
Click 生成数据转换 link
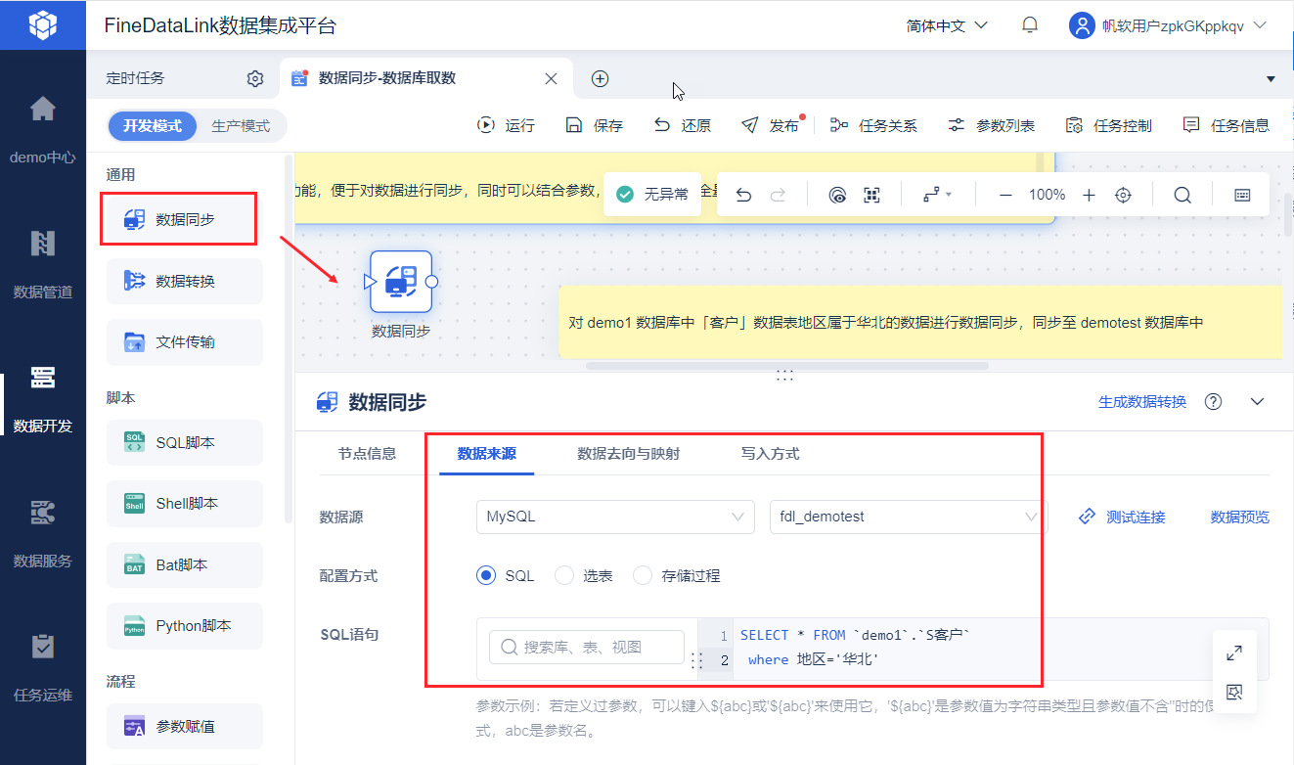(x=1142, y=402)
